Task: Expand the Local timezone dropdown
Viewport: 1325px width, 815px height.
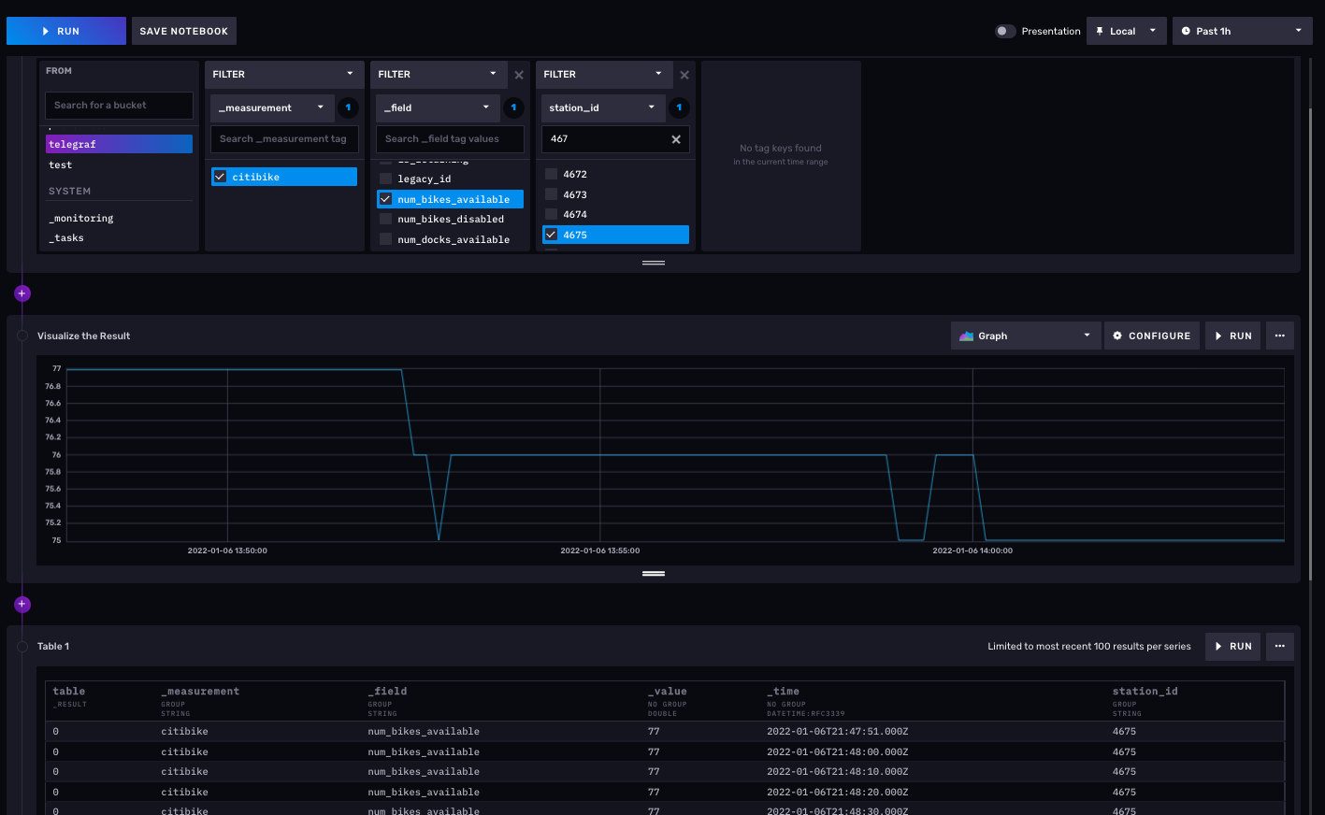Action: point(1126,31)
